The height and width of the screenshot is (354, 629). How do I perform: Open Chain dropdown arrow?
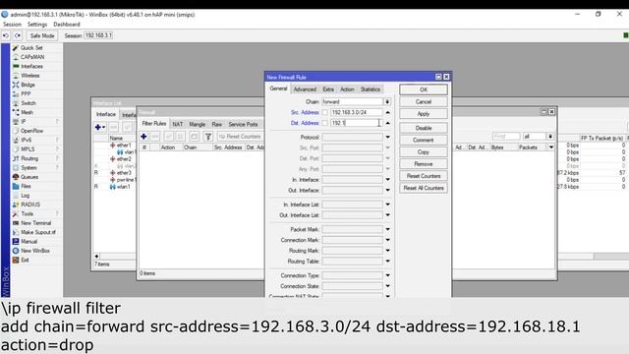pyautogui.click(x=387, y=102)
